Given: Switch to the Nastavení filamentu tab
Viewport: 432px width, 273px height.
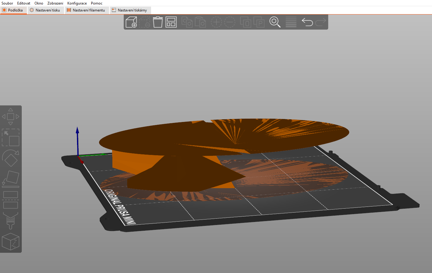Looking at the screenshot, I should coord(86,10).
